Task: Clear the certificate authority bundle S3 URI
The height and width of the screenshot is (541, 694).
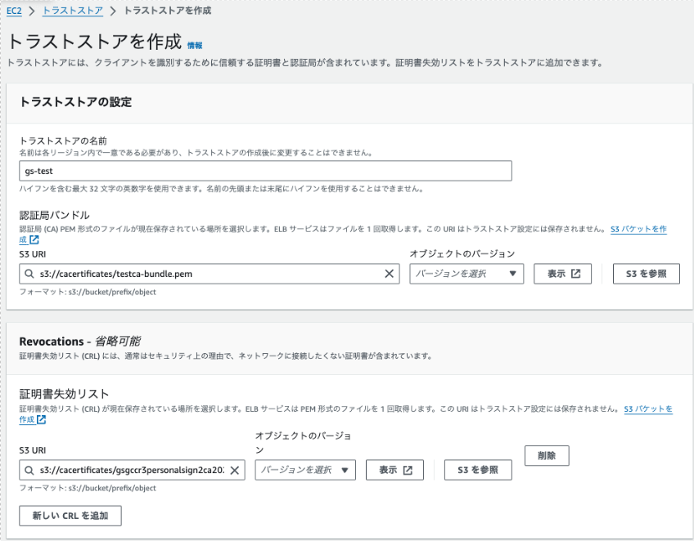Action: click(389, 274)
